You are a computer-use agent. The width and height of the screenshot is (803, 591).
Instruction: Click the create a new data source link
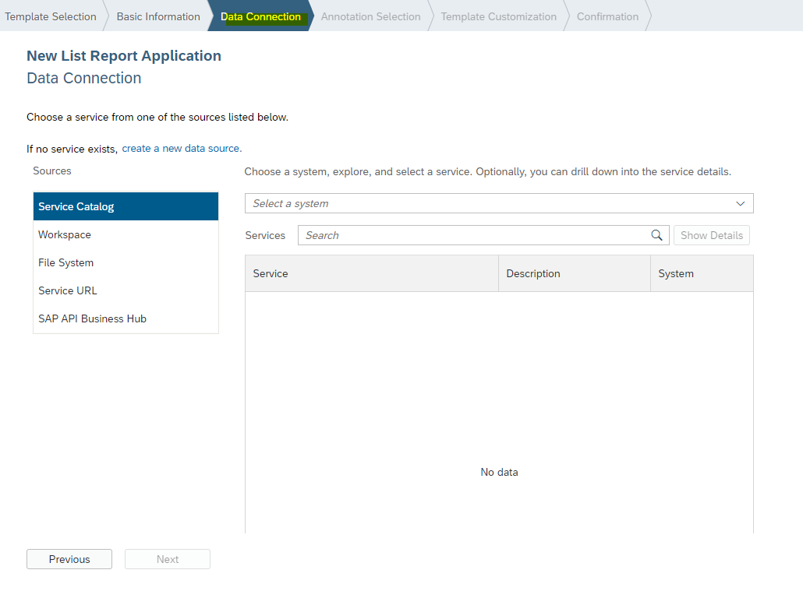coord(182,149)
